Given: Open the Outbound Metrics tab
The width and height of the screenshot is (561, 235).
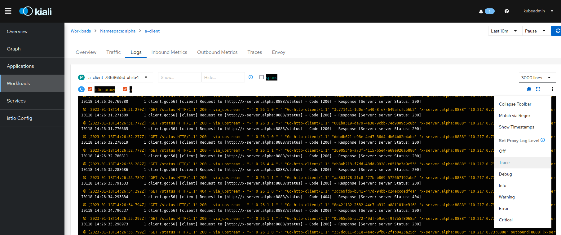Looking at the screenshot, I should tap(217, 52).
